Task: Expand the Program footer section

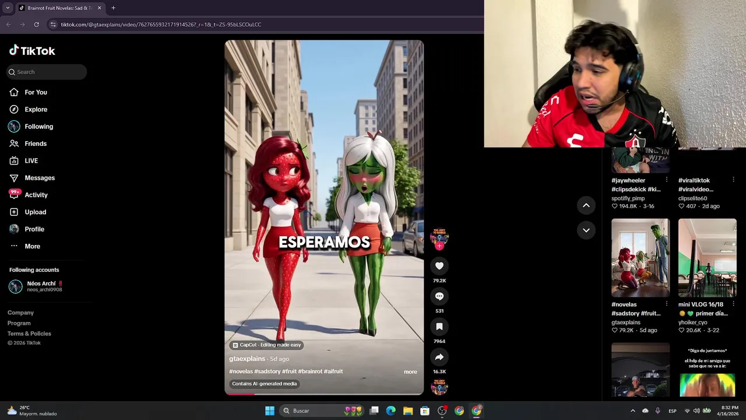Action: [19, 323]
